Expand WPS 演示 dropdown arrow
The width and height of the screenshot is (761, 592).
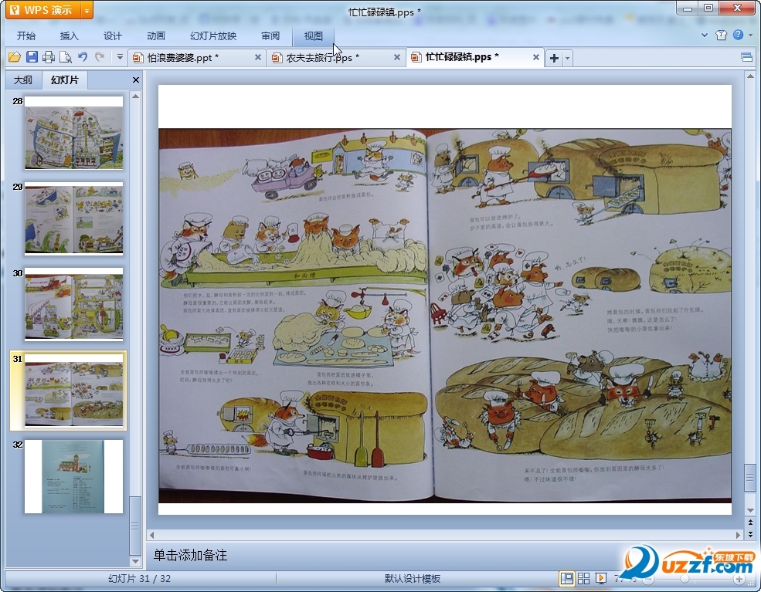pyautogui.click(x=87, y=10)
